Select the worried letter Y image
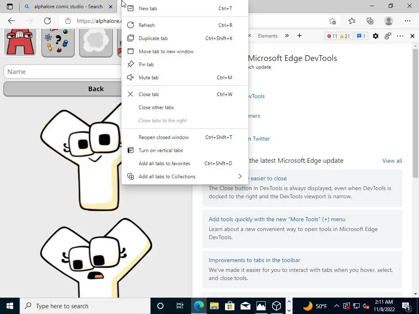This screenshot has height=314, width=419. click(96, 258)
